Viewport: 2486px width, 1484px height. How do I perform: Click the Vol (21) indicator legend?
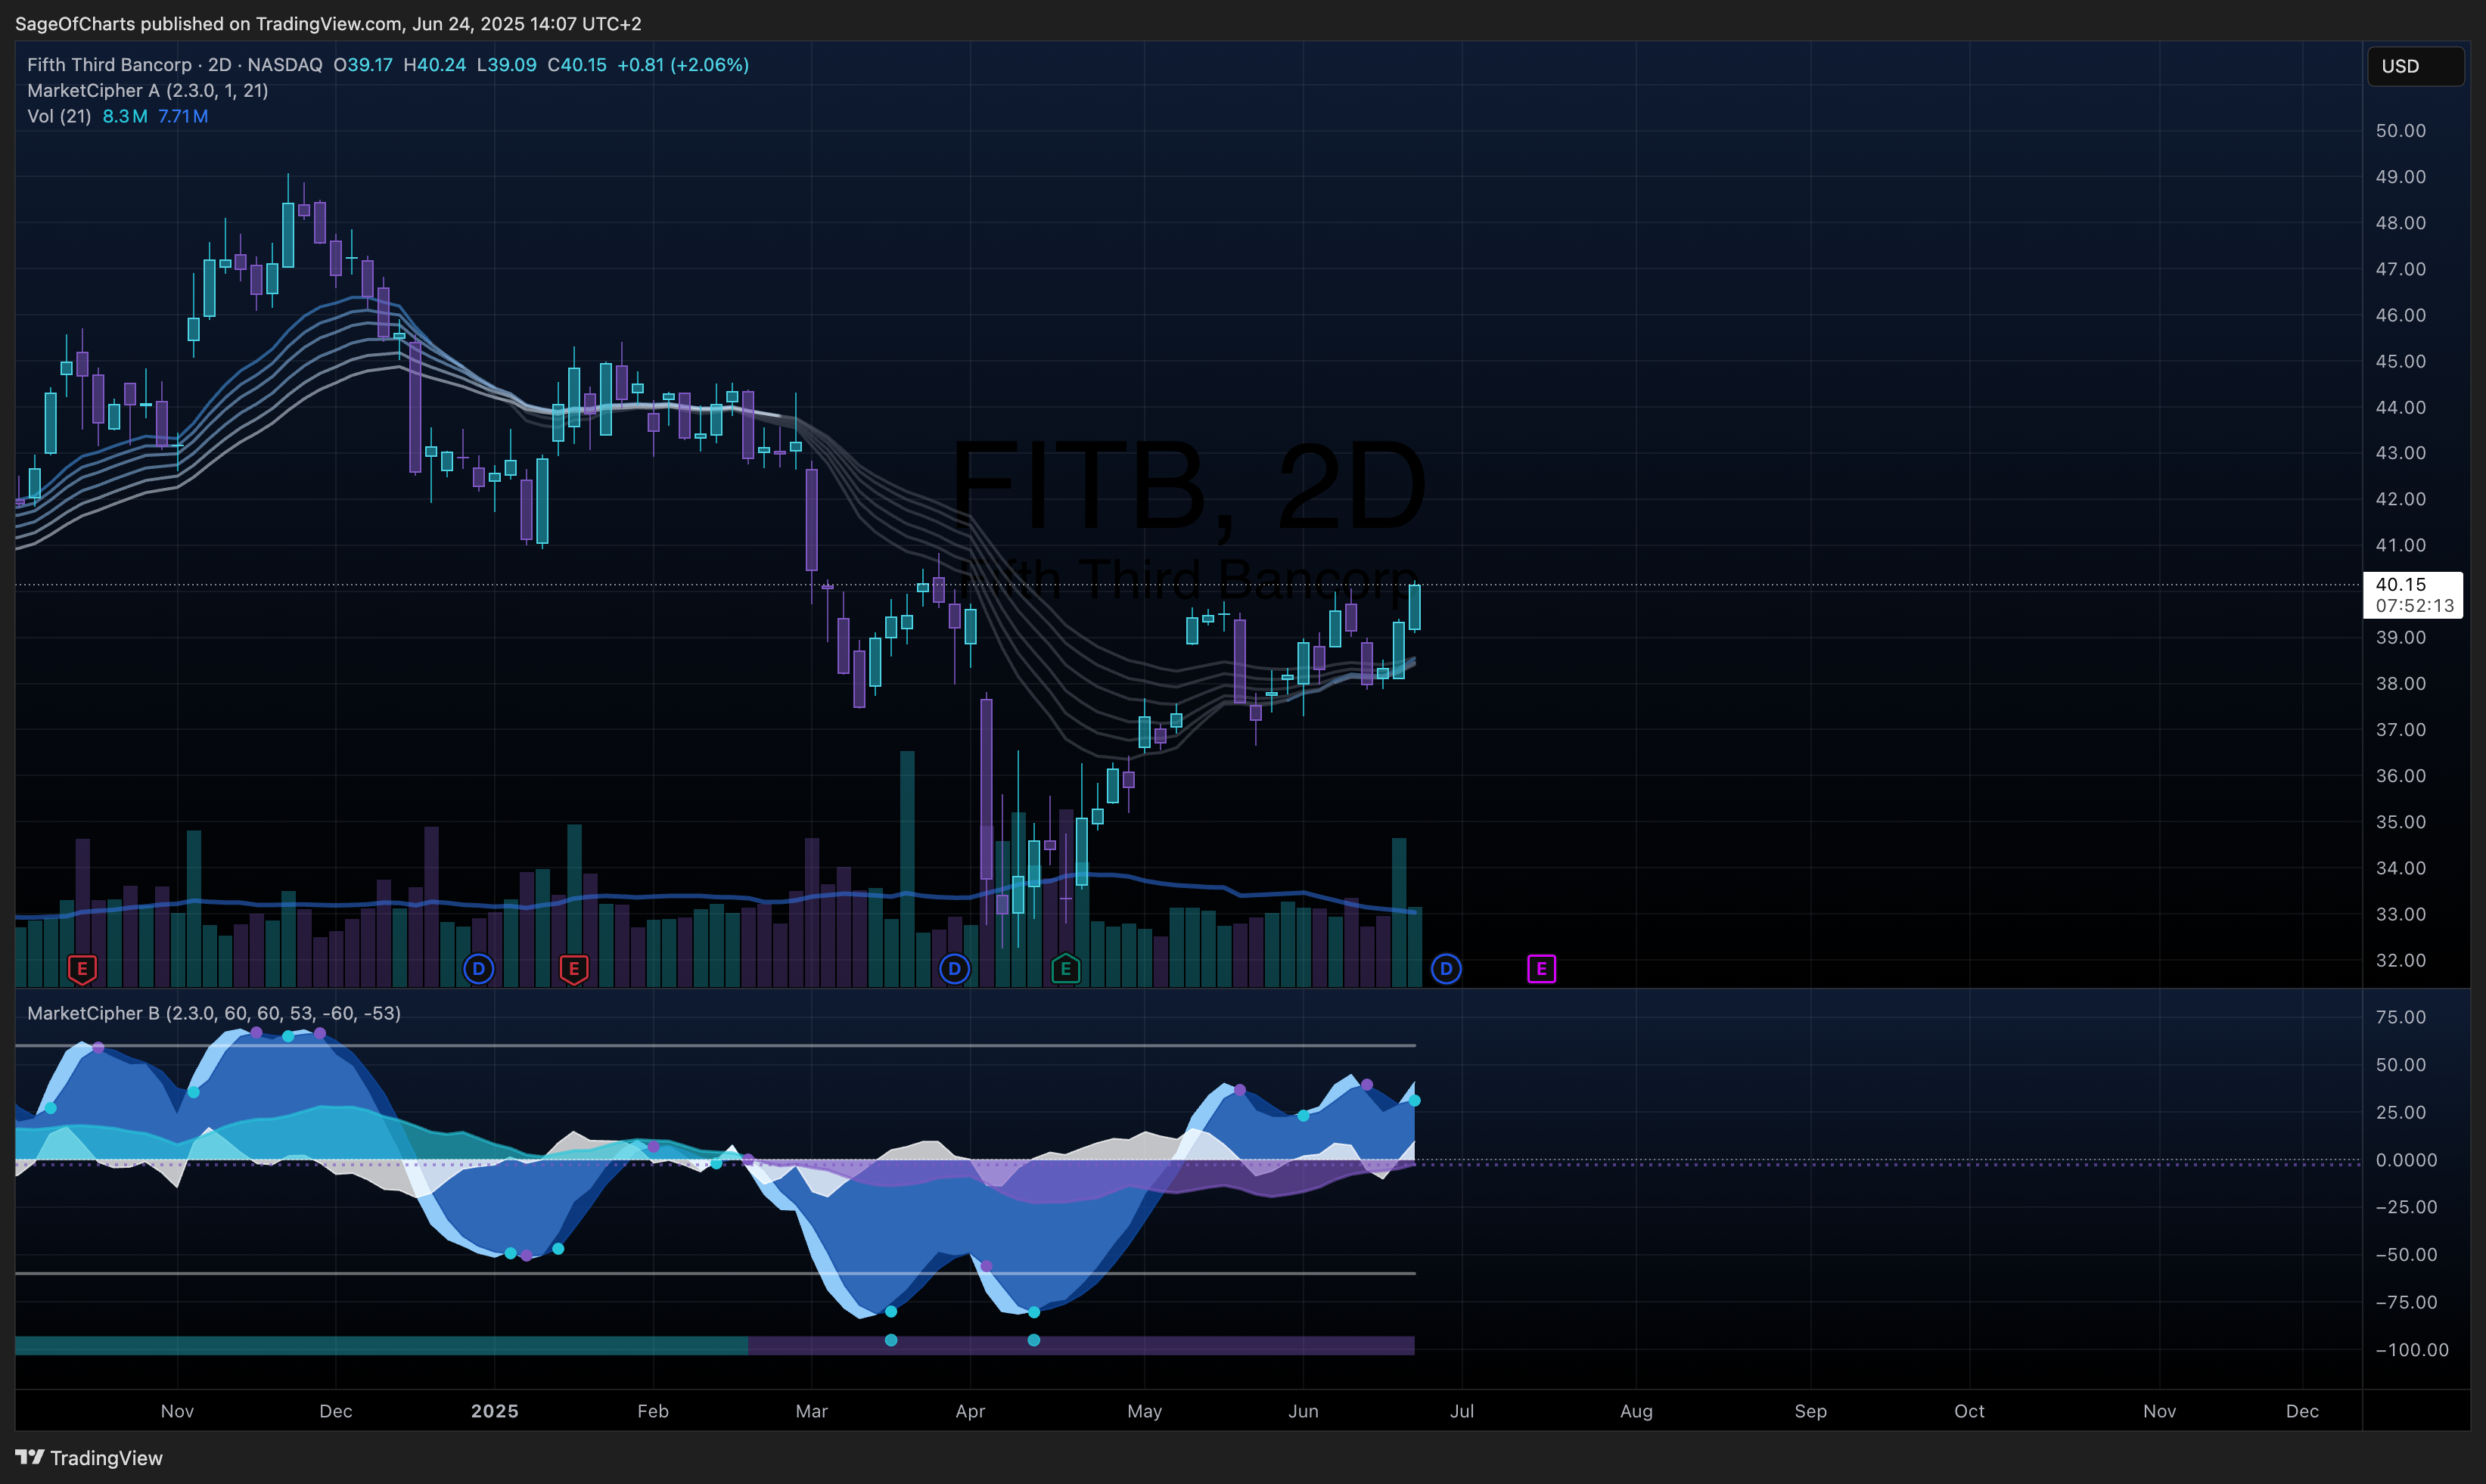coord(59,116)
